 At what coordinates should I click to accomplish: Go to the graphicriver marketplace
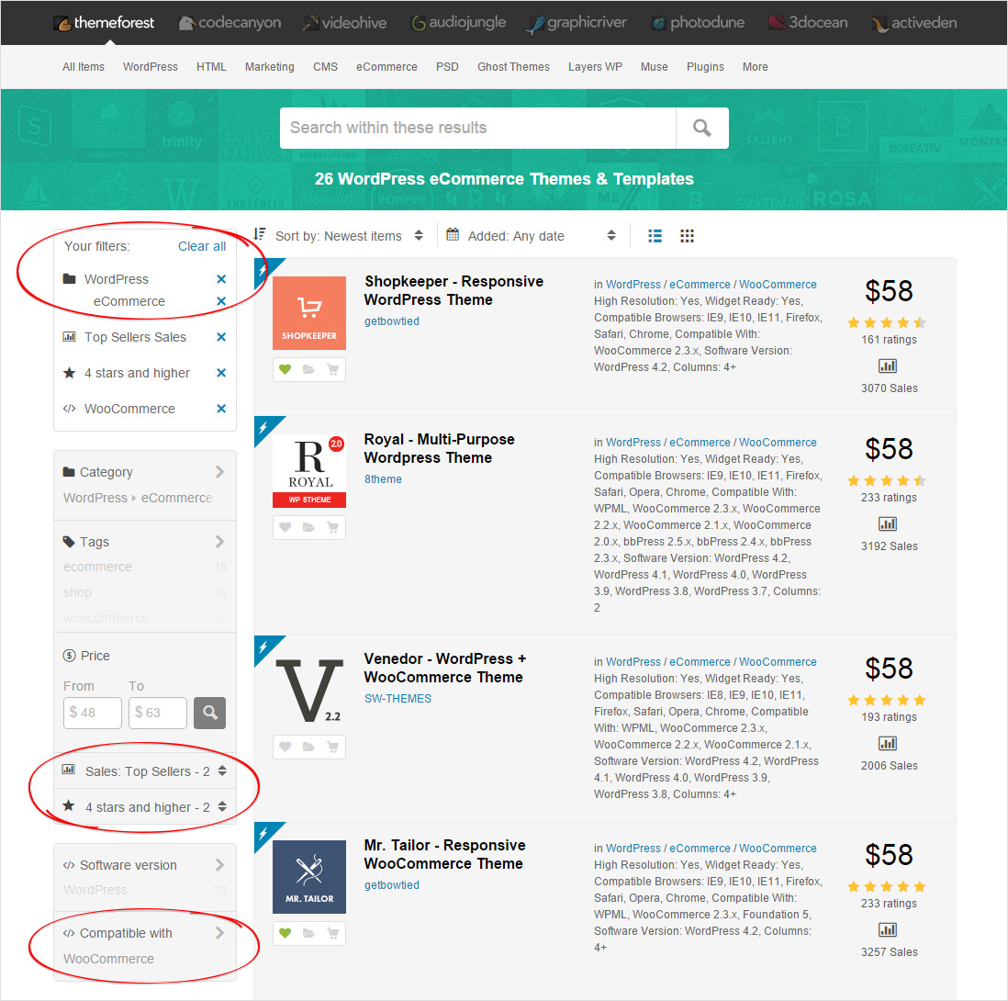[x=577, y=23]
